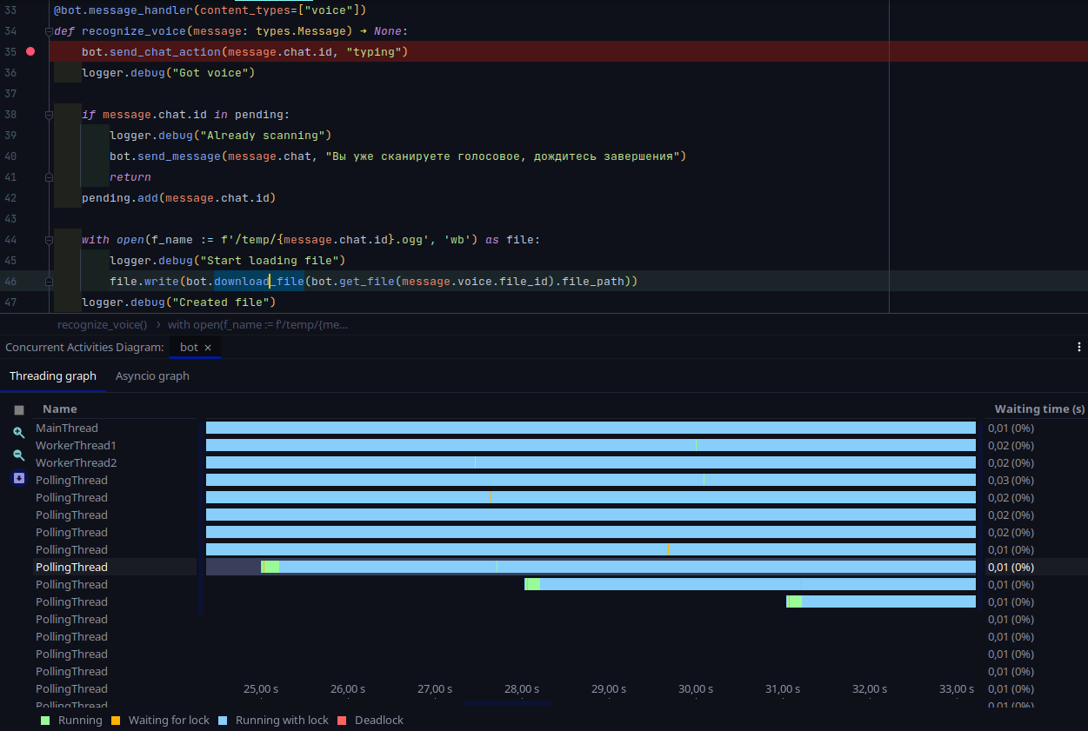Screen dimensions: 1088x731
Task: Click the fold arrow beside line 46
Action: click(x=50, y=281)
